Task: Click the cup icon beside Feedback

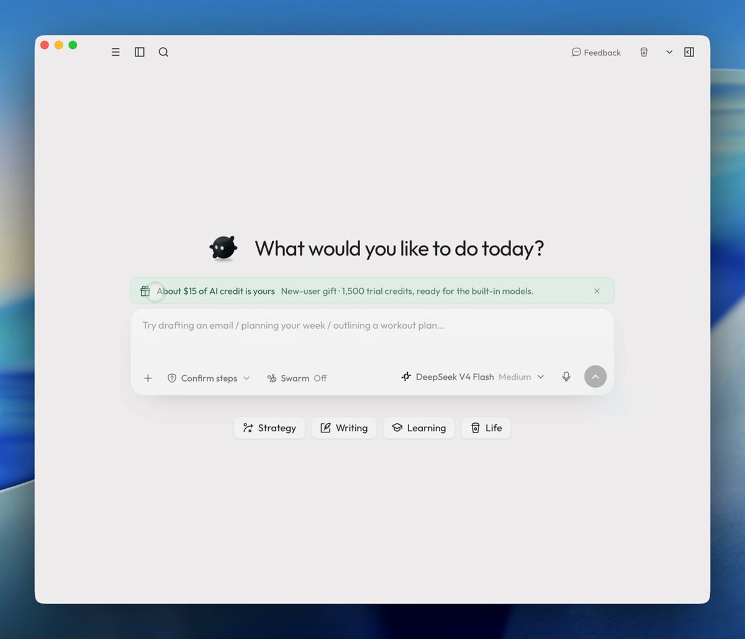Action: pos(644,53)
